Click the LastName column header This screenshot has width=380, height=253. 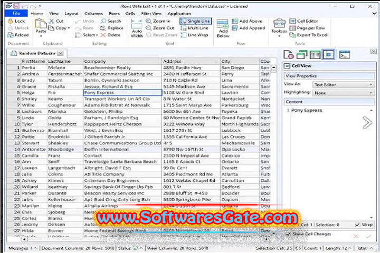click(x=65, y=61)
